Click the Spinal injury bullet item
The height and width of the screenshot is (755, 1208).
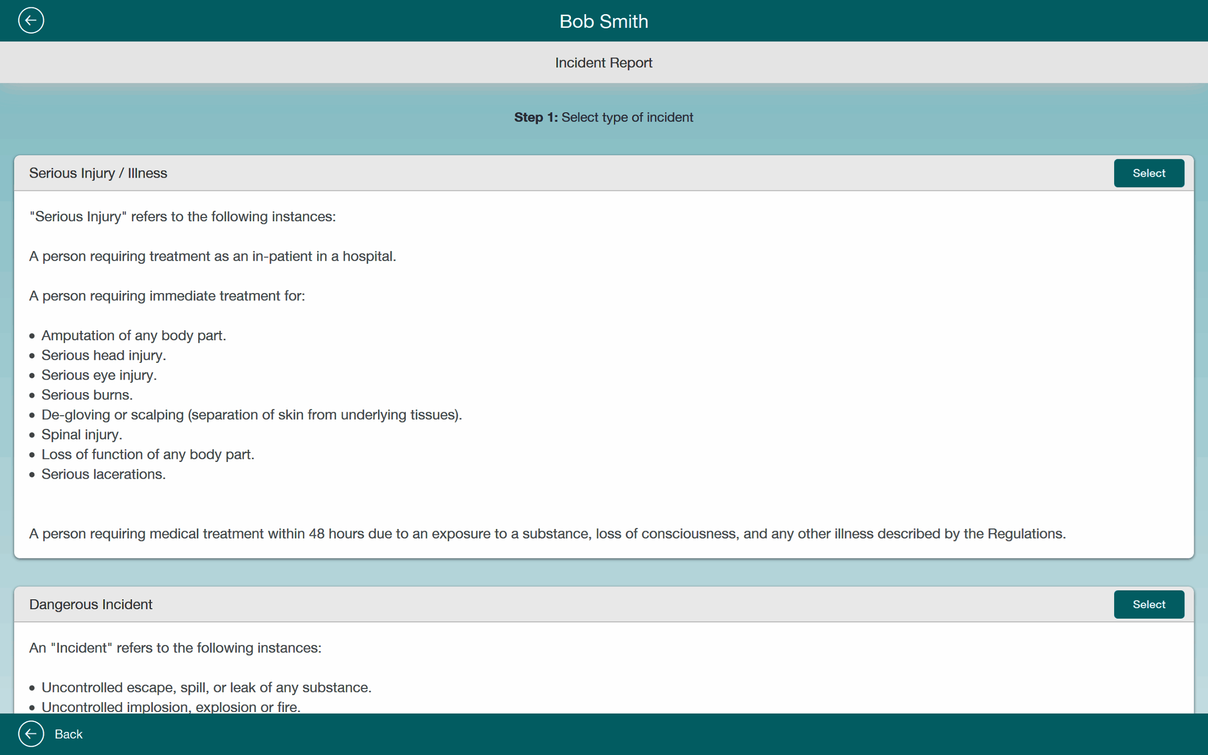coord(82,435)
